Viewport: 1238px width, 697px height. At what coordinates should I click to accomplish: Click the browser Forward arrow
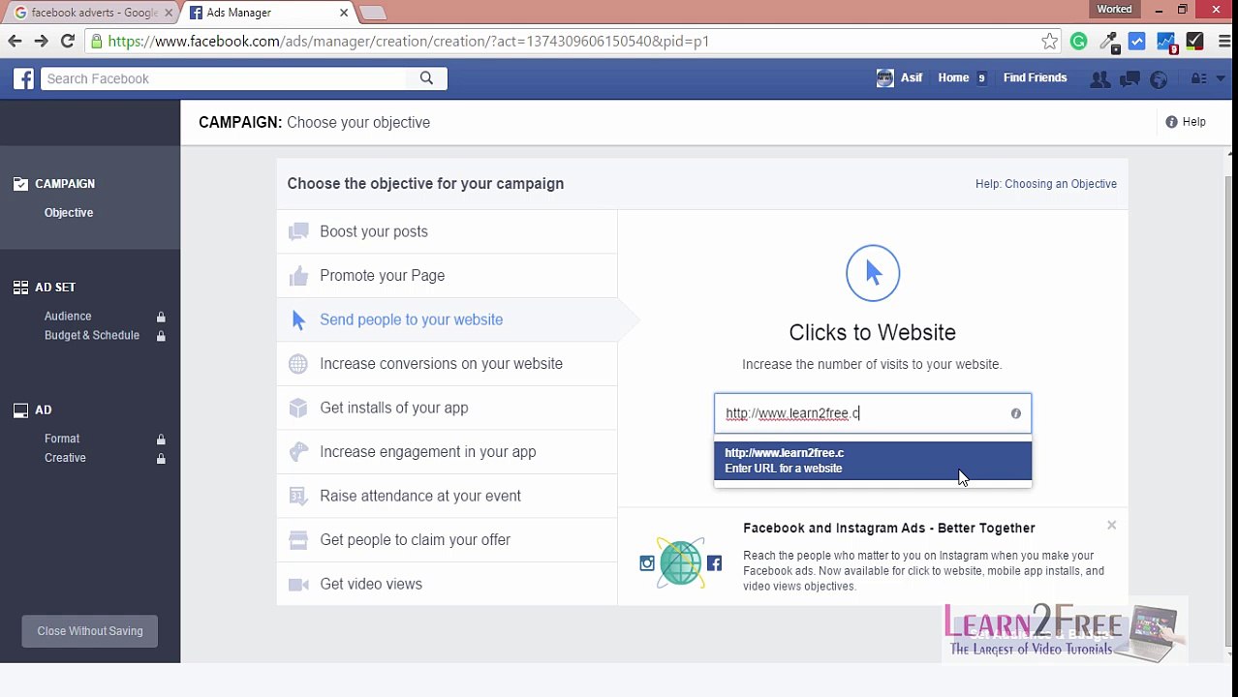tap(41, 41)
